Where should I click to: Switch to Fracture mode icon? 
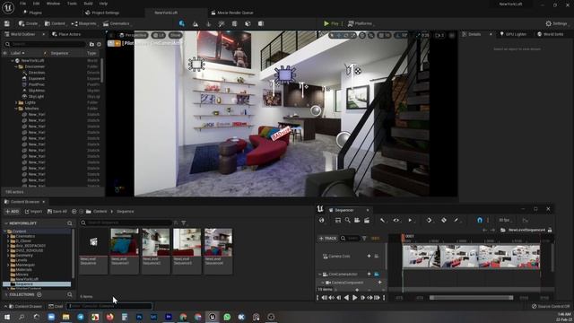point(248,24)
